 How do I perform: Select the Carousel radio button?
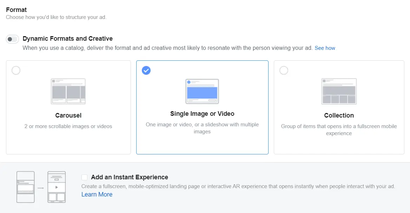pos(16,71)
